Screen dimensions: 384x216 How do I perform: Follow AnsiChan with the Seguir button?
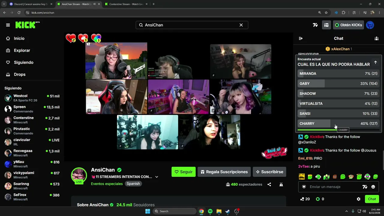(x=184, y=172)
